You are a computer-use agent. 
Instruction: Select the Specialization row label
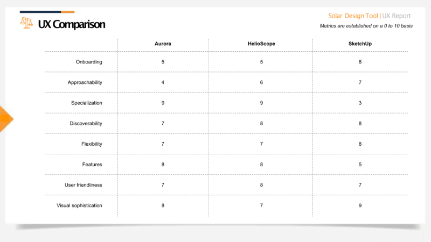87,103
